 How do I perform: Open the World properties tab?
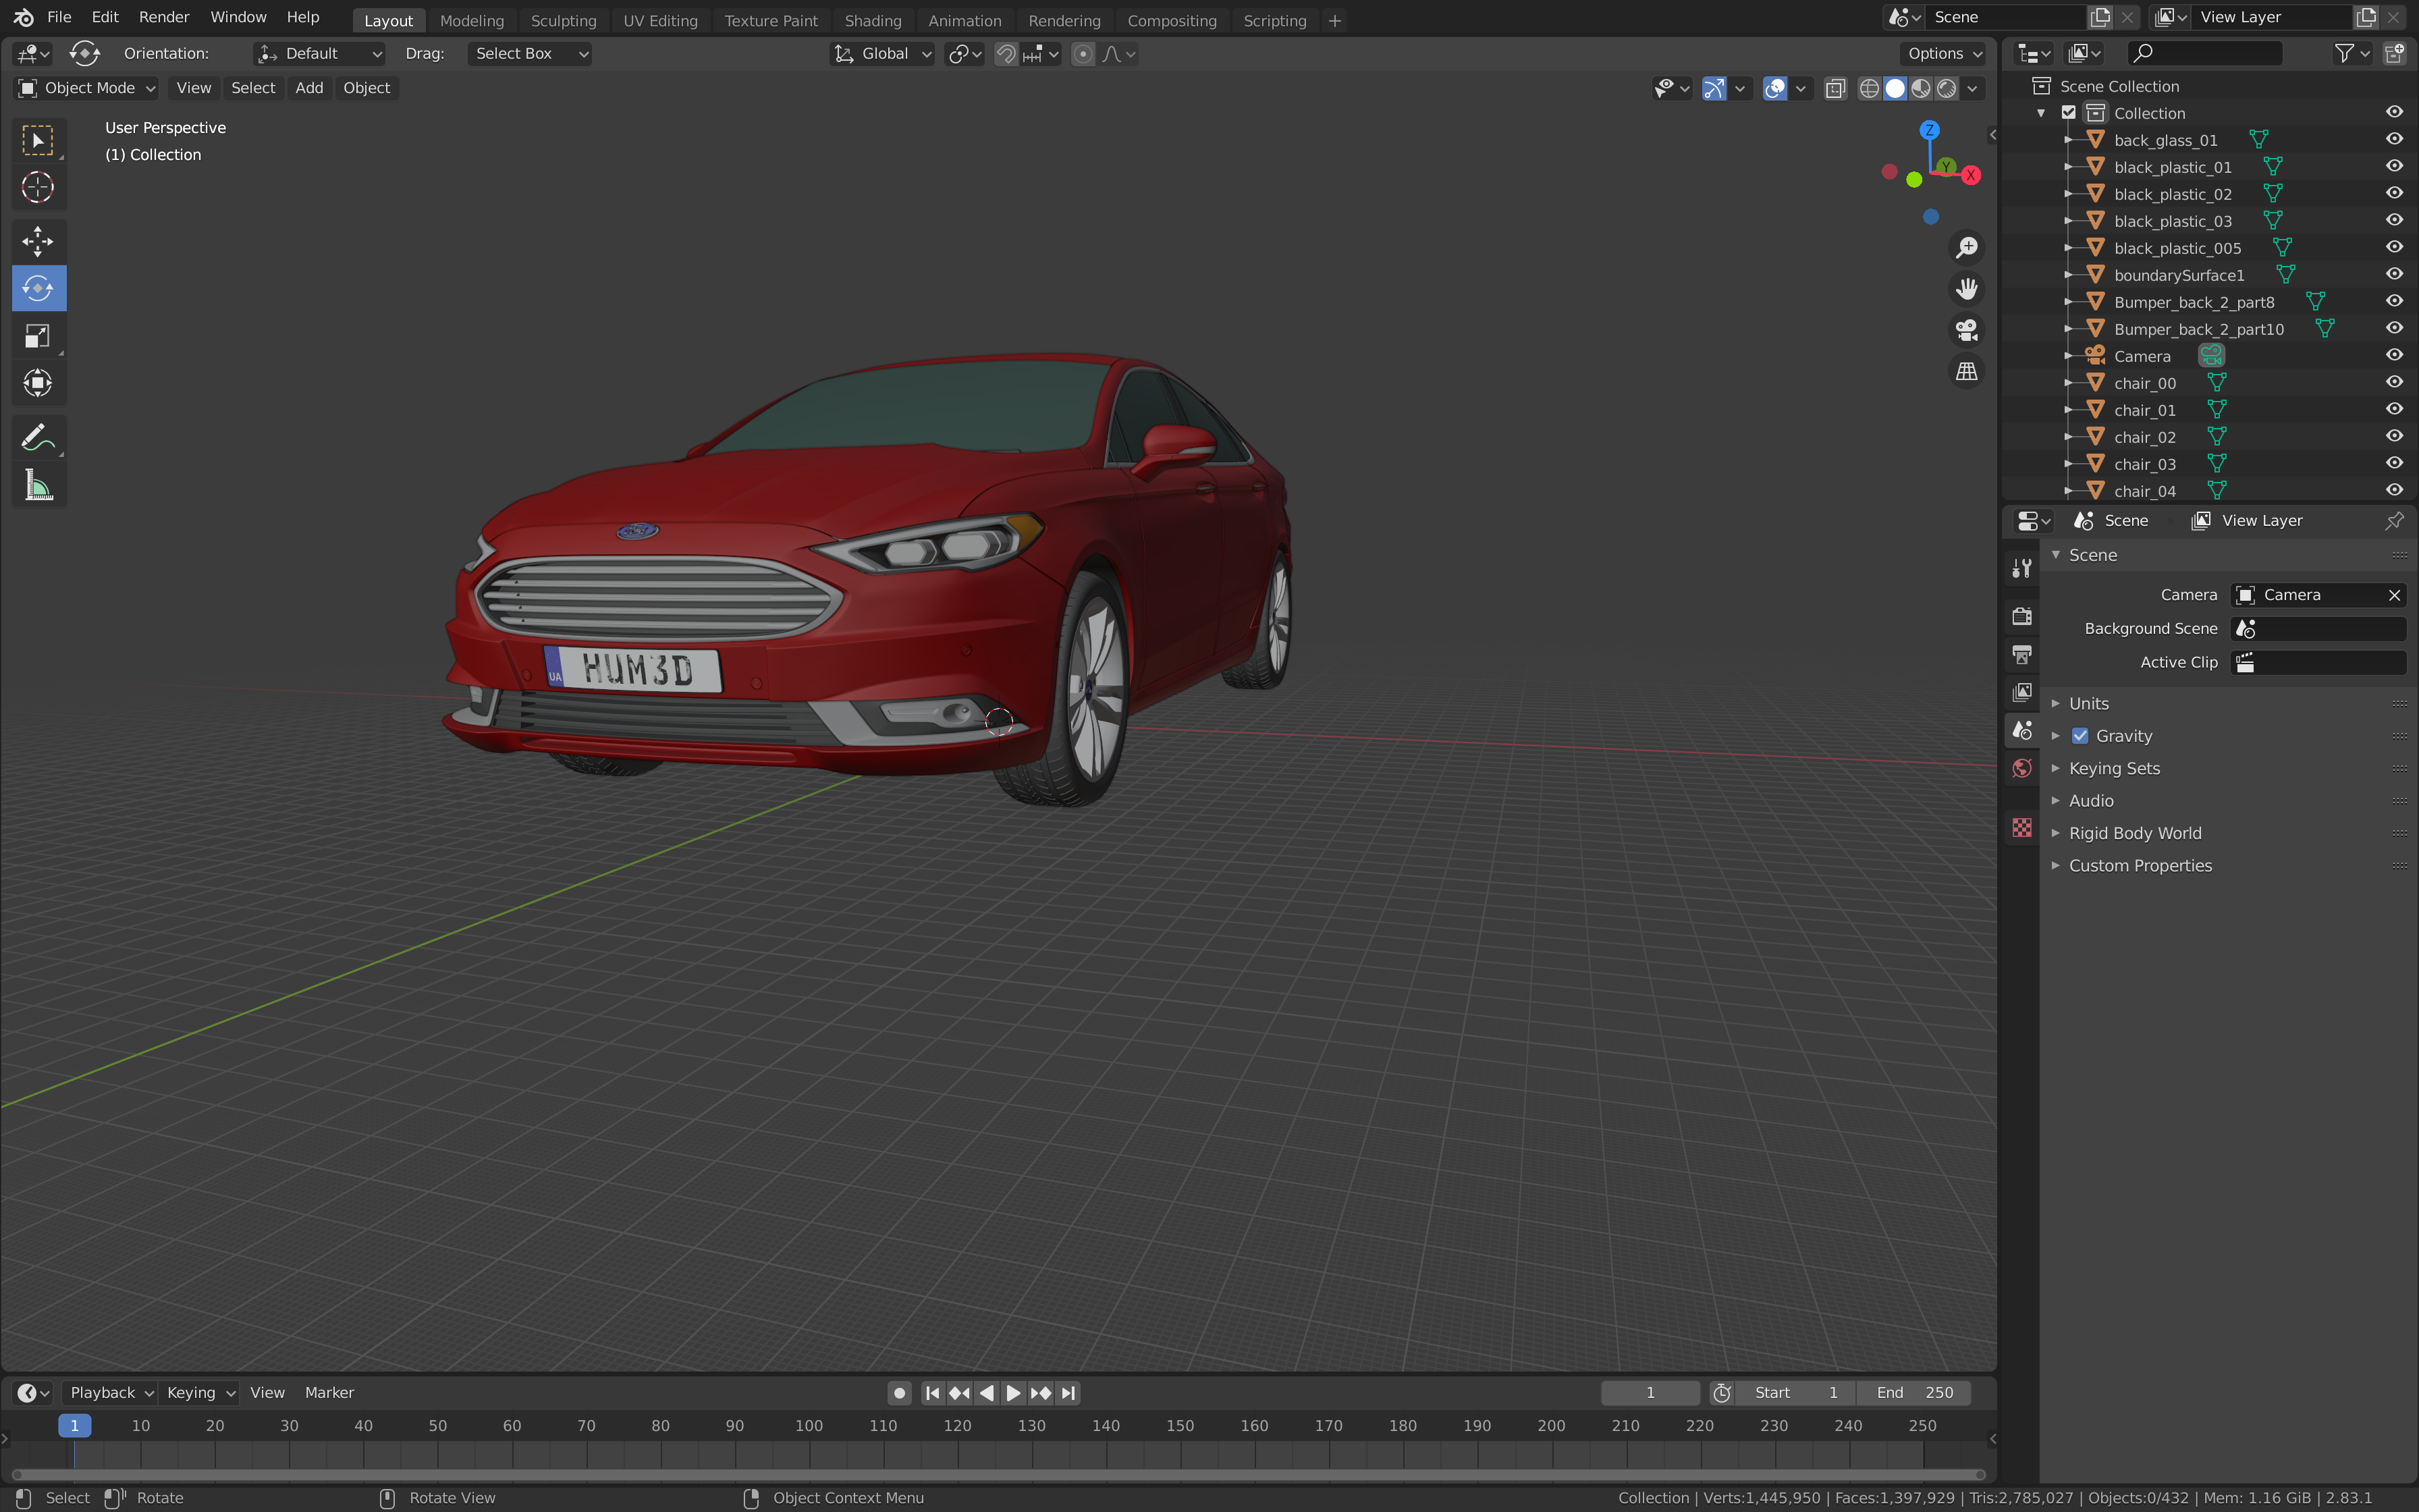click(2021, 768)
